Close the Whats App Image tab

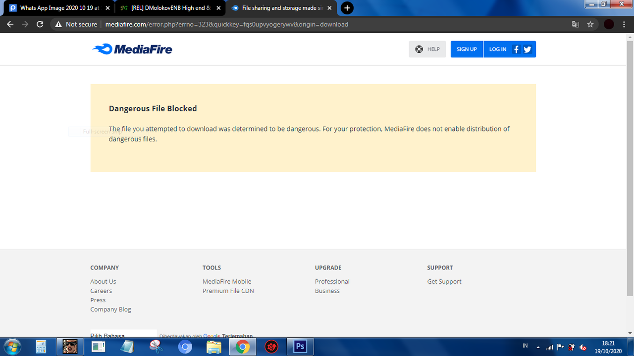(107, 8)
